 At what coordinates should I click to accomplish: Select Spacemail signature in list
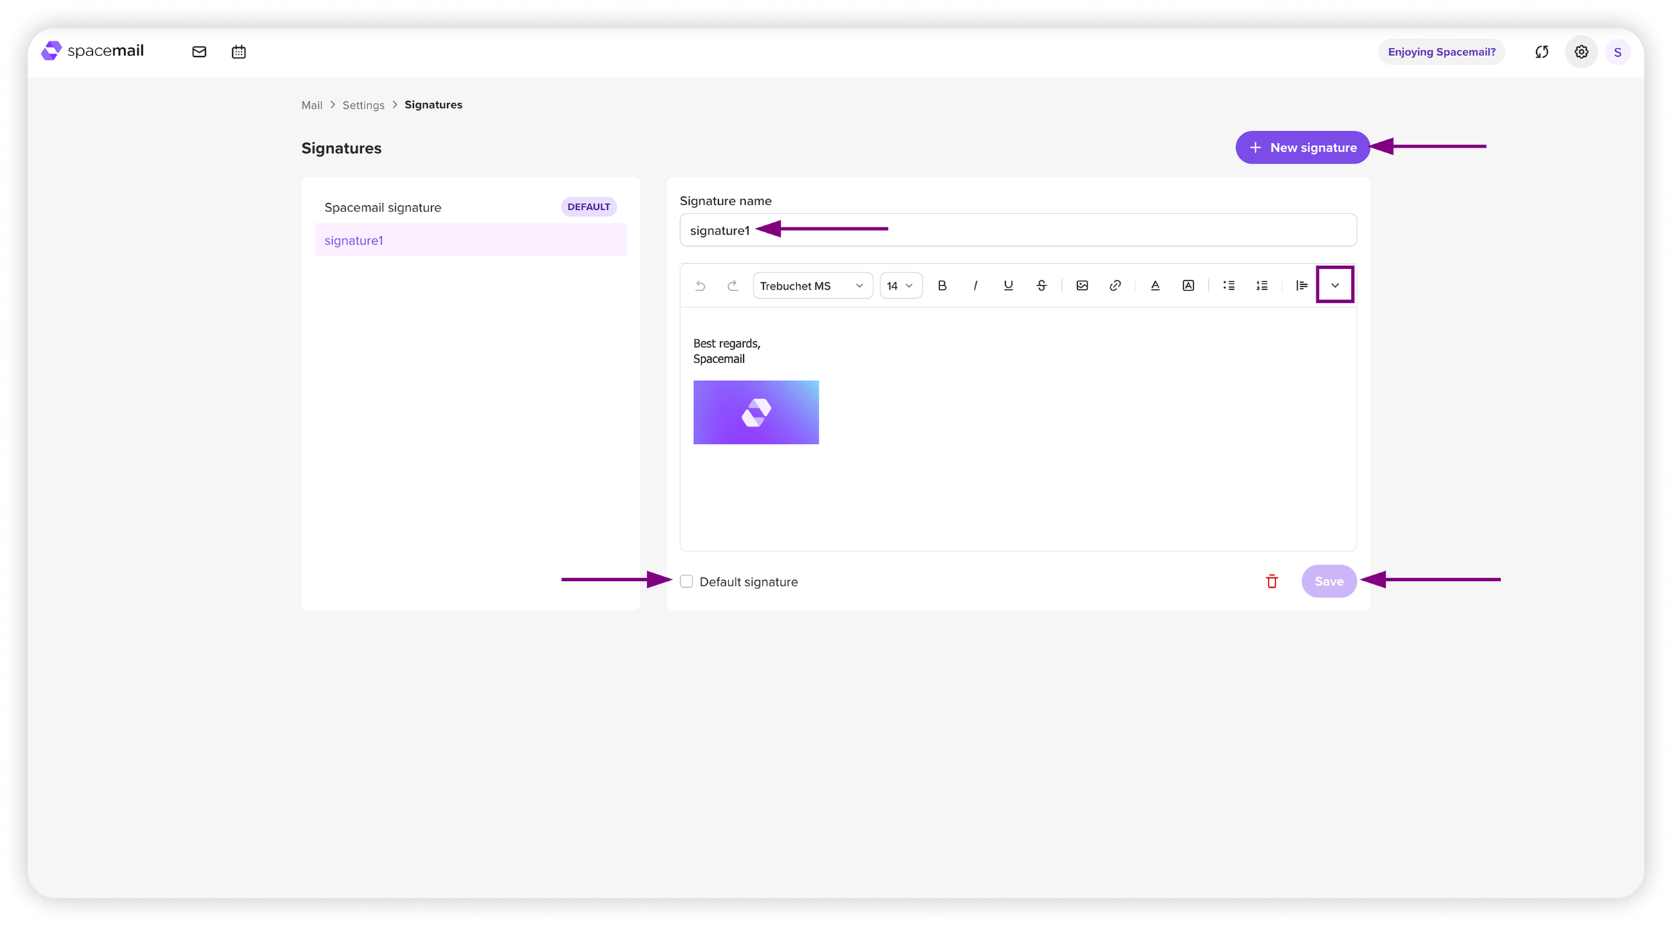[x=383, y=207]
